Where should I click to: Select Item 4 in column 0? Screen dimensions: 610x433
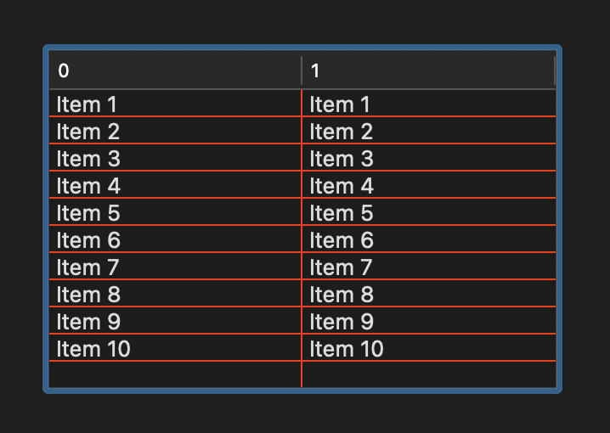[x=88, y=186]
